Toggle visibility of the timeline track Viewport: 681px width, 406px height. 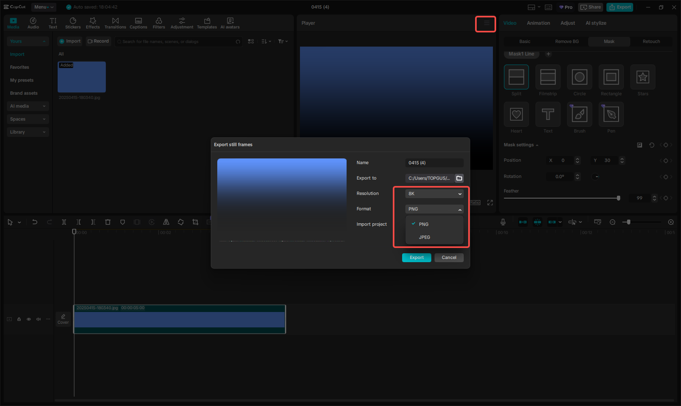[28, 319]
